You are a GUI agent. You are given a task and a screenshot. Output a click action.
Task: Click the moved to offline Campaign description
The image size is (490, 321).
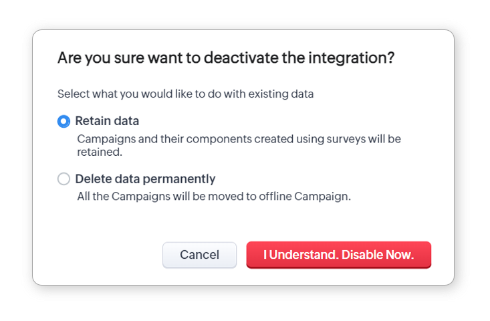[x=213, y=197]
